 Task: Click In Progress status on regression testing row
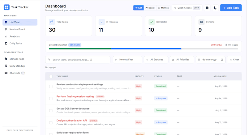coord(161,98)
